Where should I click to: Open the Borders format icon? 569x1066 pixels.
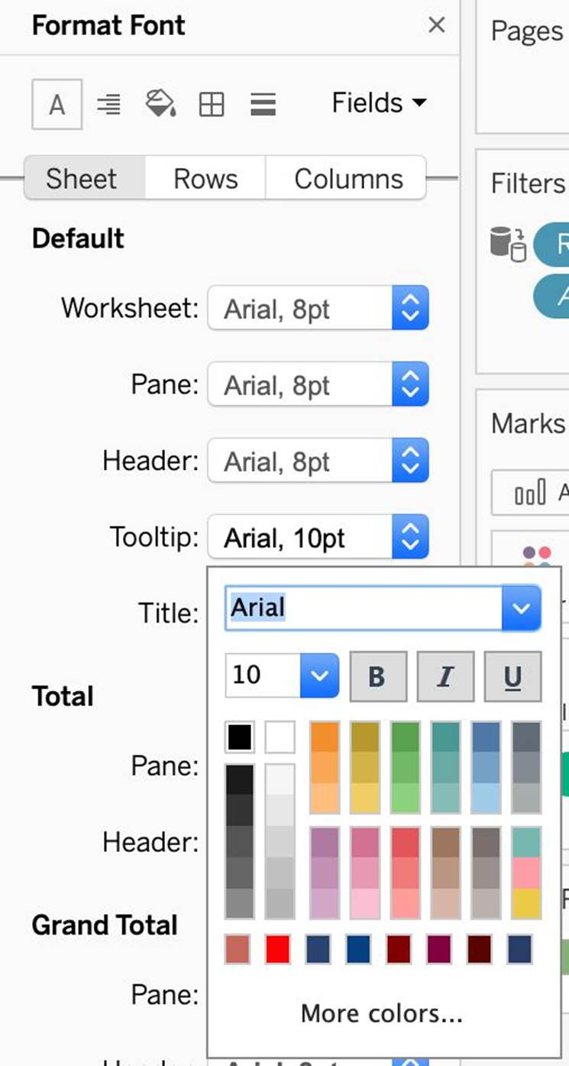tap(212, 104)
